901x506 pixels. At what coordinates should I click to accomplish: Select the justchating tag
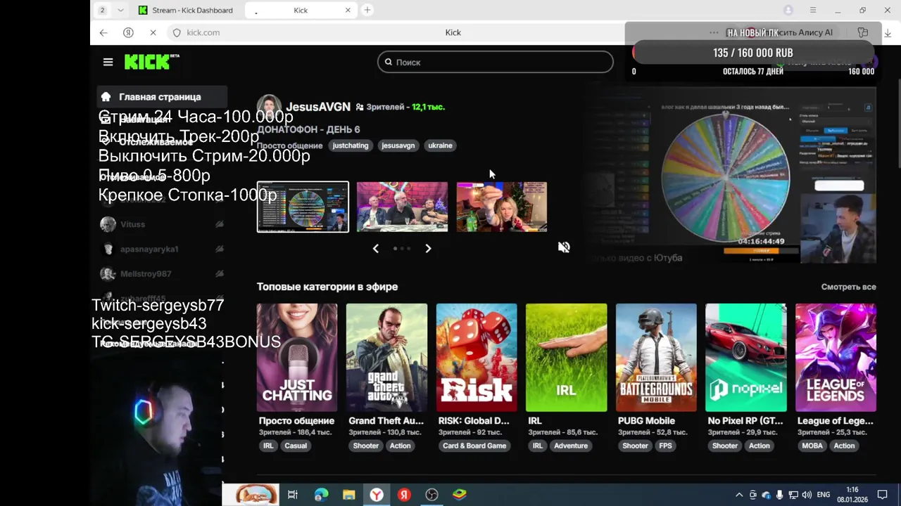click(x=351, y=145)
